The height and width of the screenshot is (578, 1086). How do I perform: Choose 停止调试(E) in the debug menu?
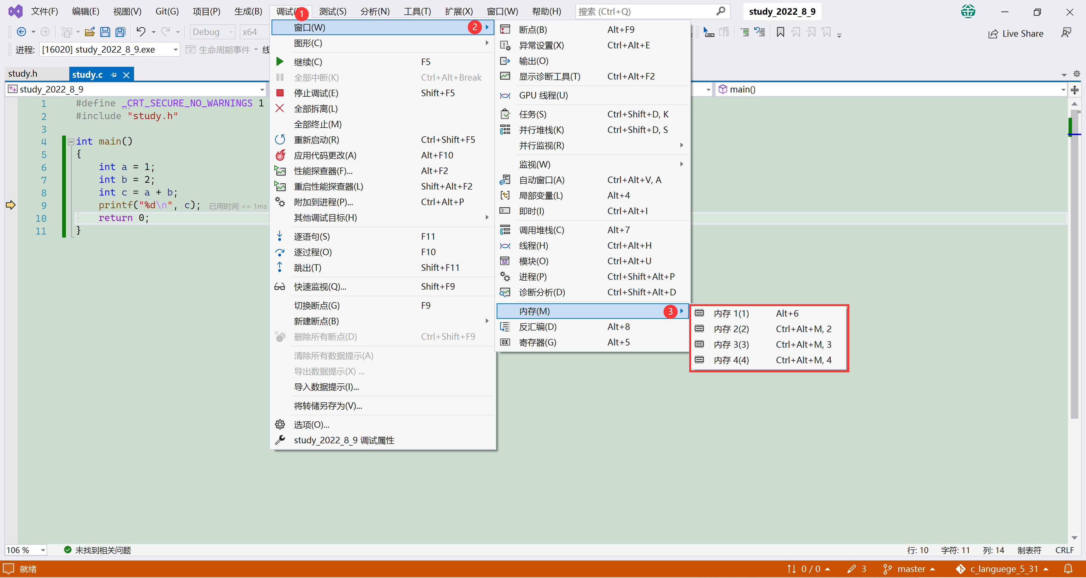pos(316,93)
